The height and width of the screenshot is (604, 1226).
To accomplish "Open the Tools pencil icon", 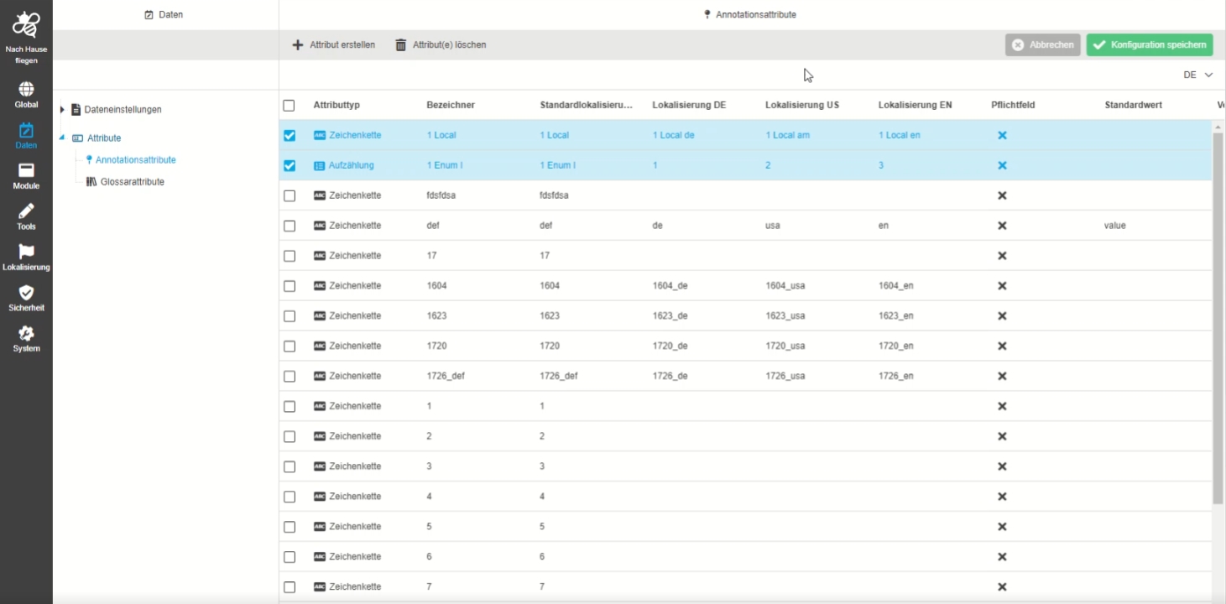I will 26,211.
